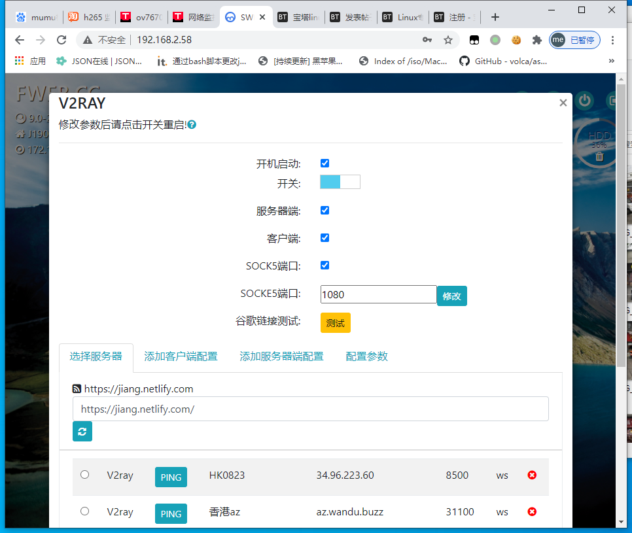Delete the 香港az server entry
The image size is (632, 533).
click(x=532, y=512)
